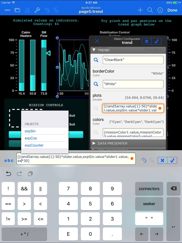Open search with magnifier in toolbar
This screenshot has width=182, height=243.
click(150, 10)
